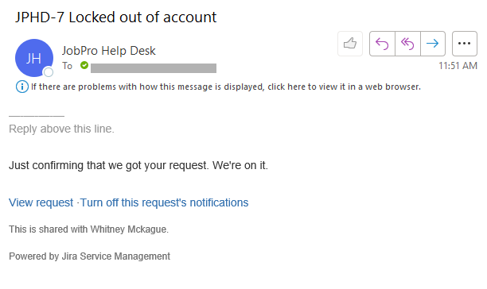
Task: Open the JH sender avatar
Action: (34, 58)
